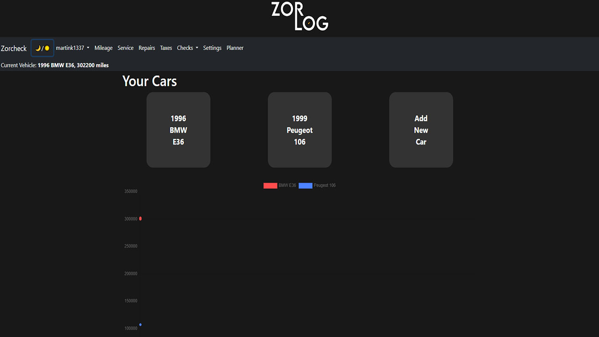Click the 100000 axis label

coord(131,329)
